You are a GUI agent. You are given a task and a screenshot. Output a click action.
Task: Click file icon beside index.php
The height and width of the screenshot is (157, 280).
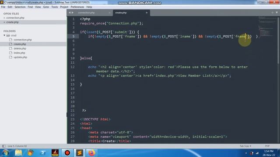[10, 53]
